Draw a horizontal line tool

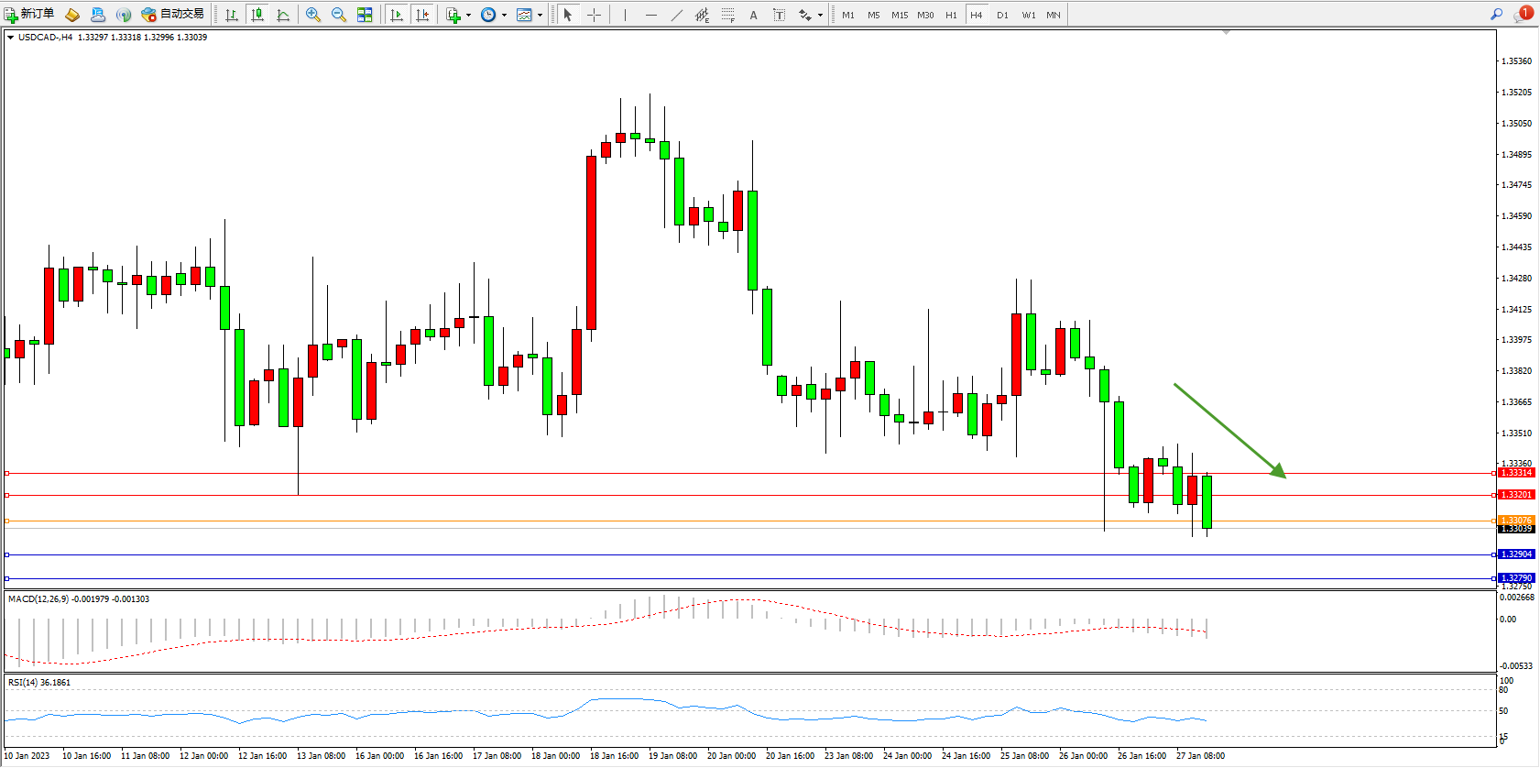[x=650, y=15]
